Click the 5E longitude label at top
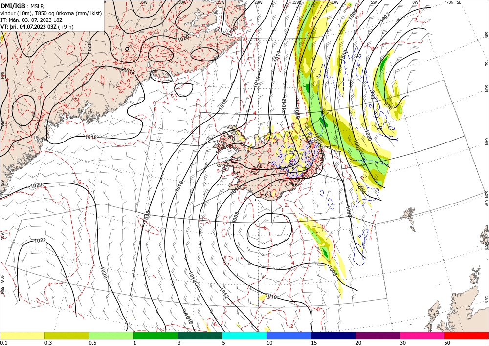 tap(459, 2)
